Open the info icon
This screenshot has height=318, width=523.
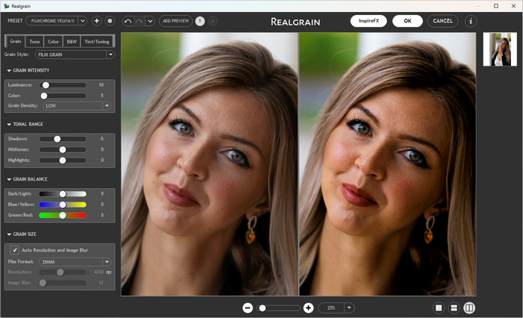[471, 21]
